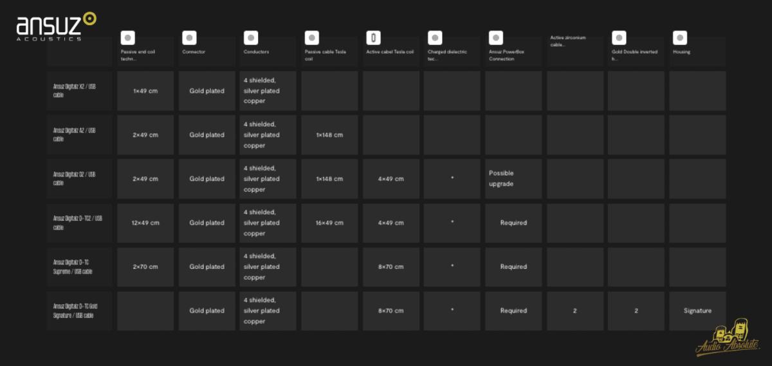
Task: Select the Gold Double inverted h... header
Action: (635, 55)
